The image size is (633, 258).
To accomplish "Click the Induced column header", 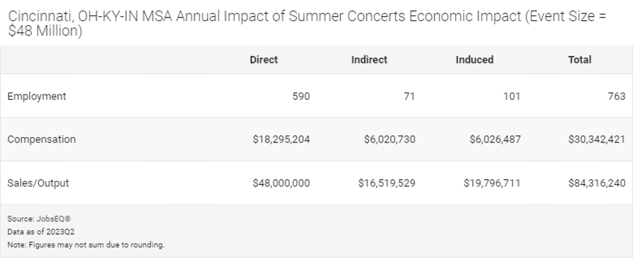I will 474,59.
